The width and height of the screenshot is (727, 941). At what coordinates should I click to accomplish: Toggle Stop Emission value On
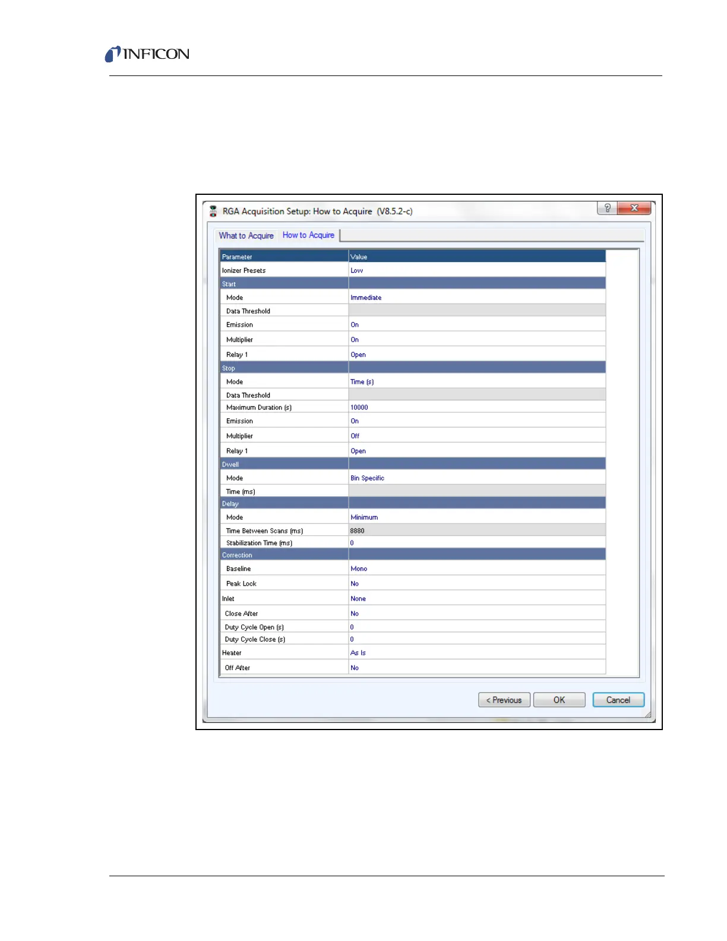(477, 421)
